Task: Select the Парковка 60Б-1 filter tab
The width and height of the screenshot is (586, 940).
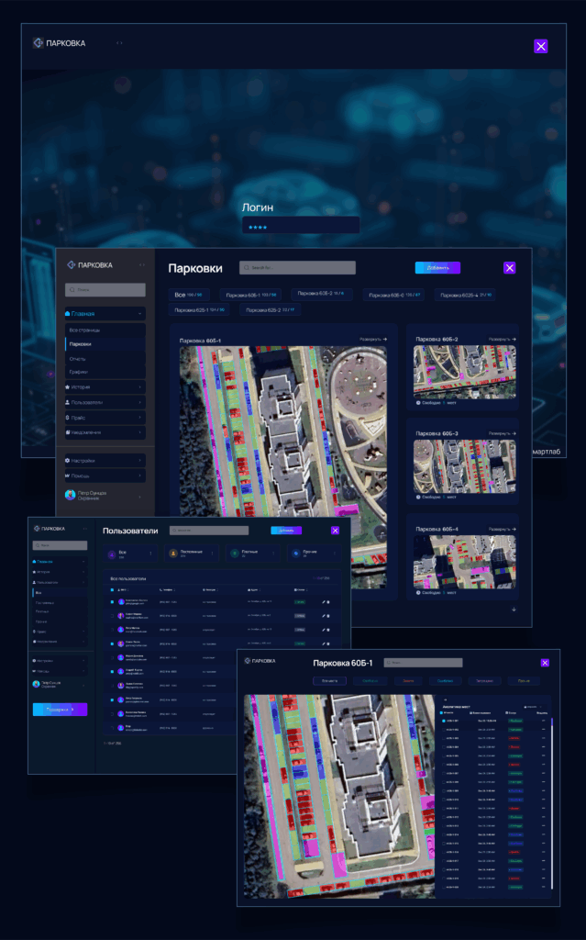Action: pos(251,295)
